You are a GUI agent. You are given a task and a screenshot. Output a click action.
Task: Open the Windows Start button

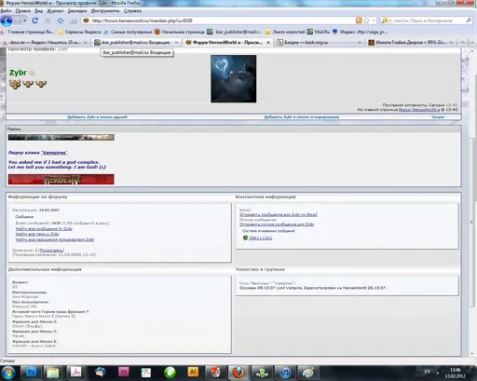tap(8, 373)
